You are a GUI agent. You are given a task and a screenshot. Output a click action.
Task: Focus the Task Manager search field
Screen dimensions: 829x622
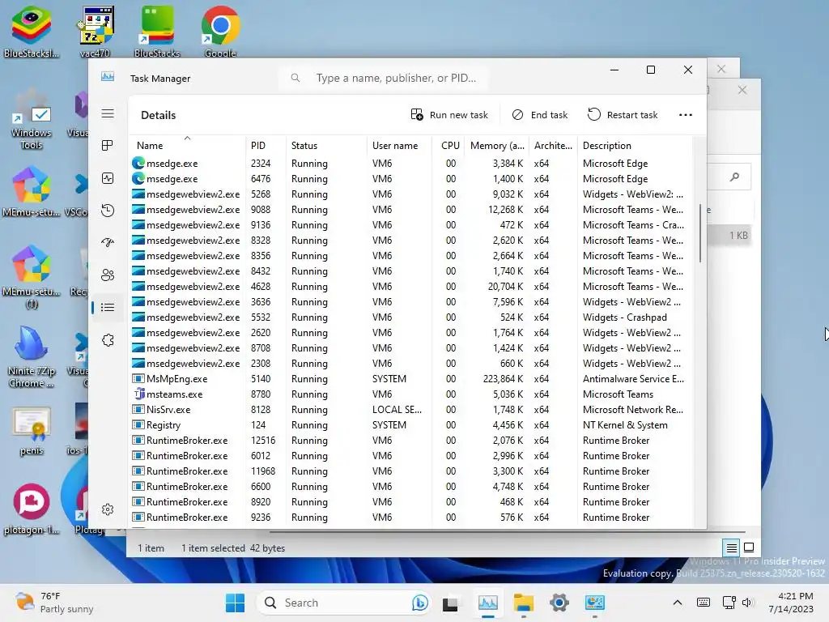pos(383,79)
